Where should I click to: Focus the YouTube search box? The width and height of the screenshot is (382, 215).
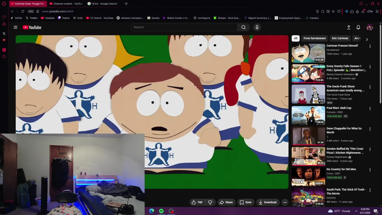click(184, 27)
